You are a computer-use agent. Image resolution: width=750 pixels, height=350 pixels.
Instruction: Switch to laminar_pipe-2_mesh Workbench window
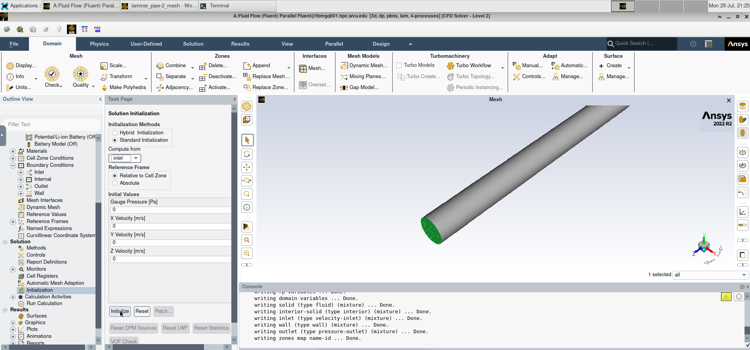(159, 6)
